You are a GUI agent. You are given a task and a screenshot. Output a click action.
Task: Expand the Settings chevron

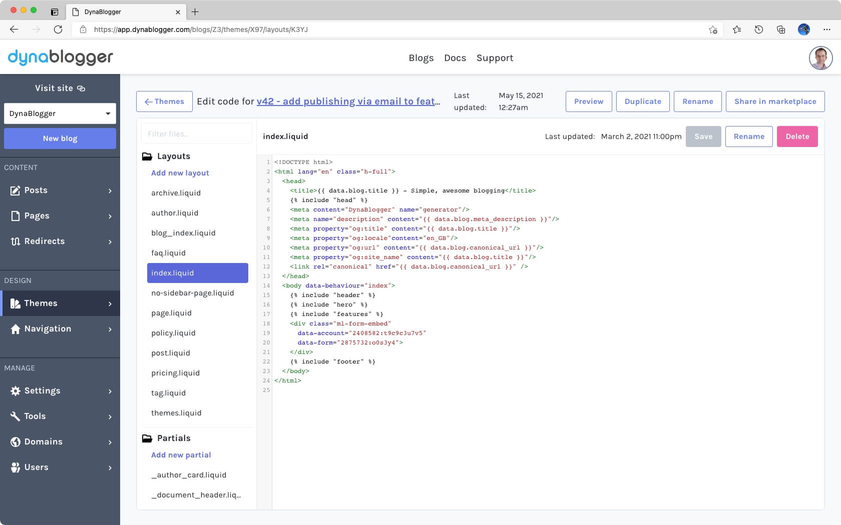pos(110,391)
